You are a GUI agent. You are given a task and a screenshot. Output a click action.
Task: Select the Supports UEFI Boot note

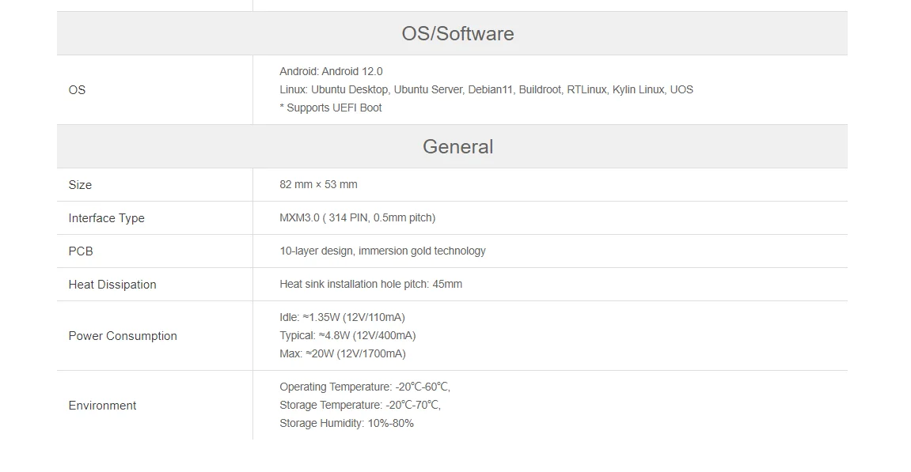(330, 108)
